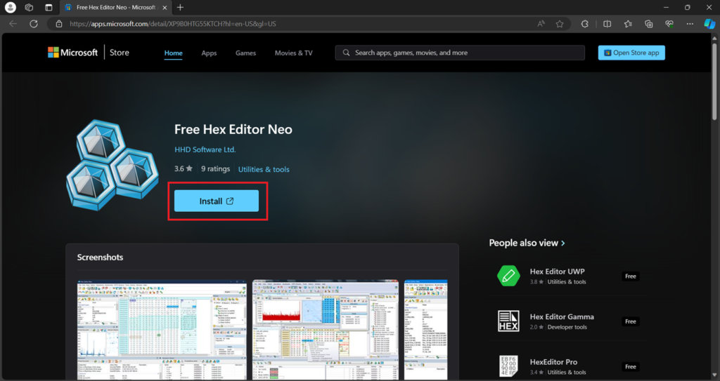The image size is (720, 381).
Task: Toggle Split screen icon in toolbar
Action: [607, 24]
